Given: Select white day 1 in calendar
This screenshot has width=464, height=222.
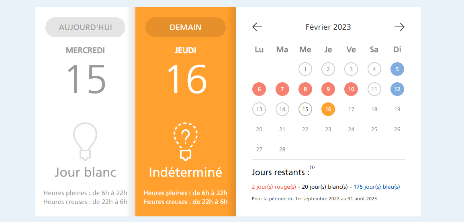Looking at the screenshot, I should click(305, 69).
